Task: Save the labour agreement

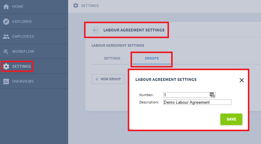Action: point(231,119)
